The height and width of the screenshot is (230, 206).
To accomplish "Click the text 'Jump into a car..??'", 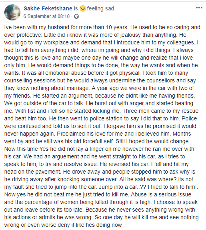I will (x=122, y=187).
